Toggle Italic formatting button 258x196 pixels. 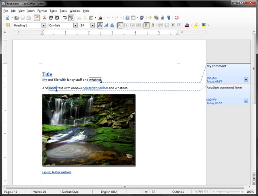click(106, 25)
